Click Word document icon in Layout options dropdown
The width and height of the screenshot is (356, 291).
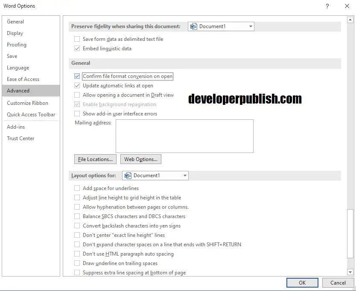click(128, 176)
